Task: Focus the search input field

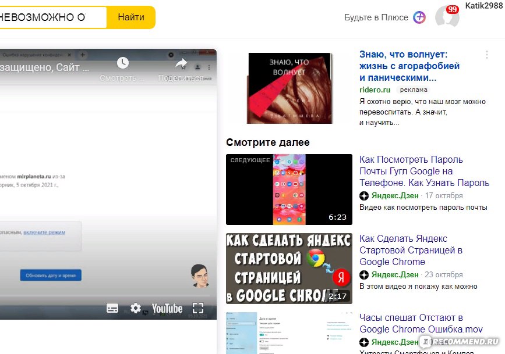Action: click(x=53, y=17)
